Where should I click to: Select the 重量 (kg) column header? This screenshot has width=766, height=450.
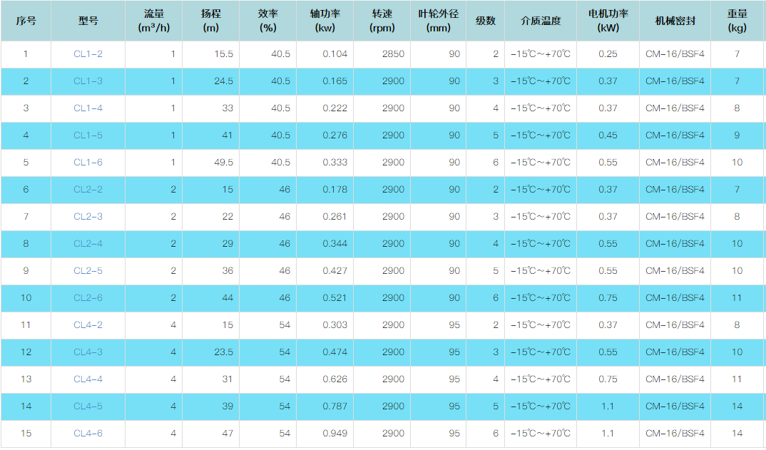point(737,21)
